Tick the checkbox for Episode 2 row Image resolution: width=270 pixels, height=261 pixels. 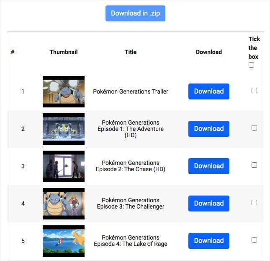(x=254, y=165)
